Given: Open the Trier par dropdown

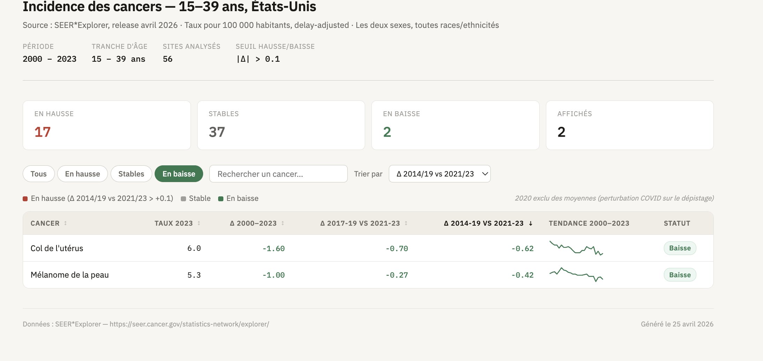Looking at the screenshot, I should 439,174.
